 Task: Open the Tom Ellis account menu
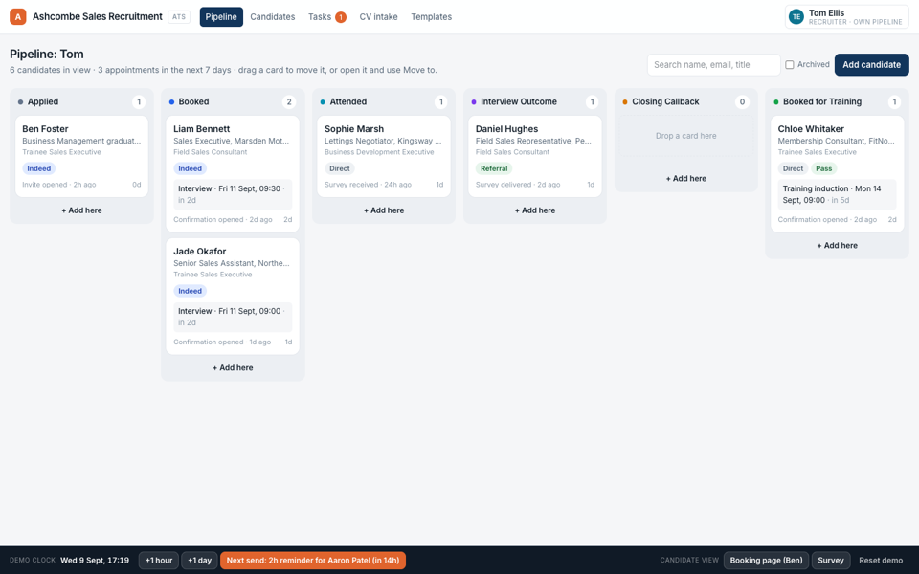pos(847,17)
